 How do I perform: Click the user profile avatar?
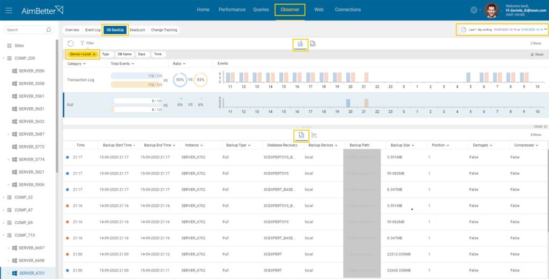pos(491,10)
